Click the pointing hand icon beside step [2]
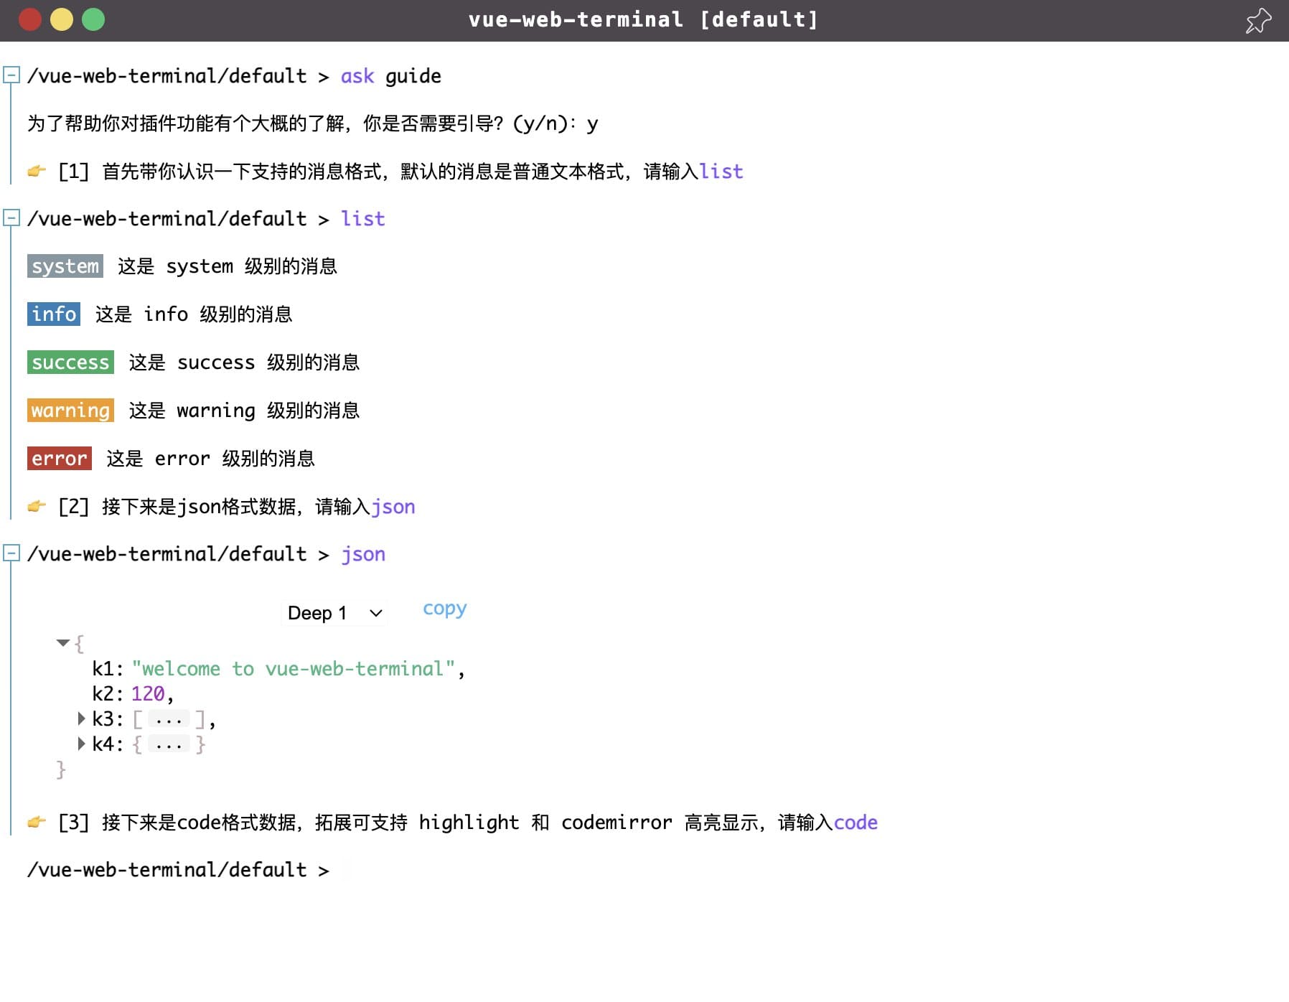Viewport: 1289px width, 1002px height. coord(37,506)
